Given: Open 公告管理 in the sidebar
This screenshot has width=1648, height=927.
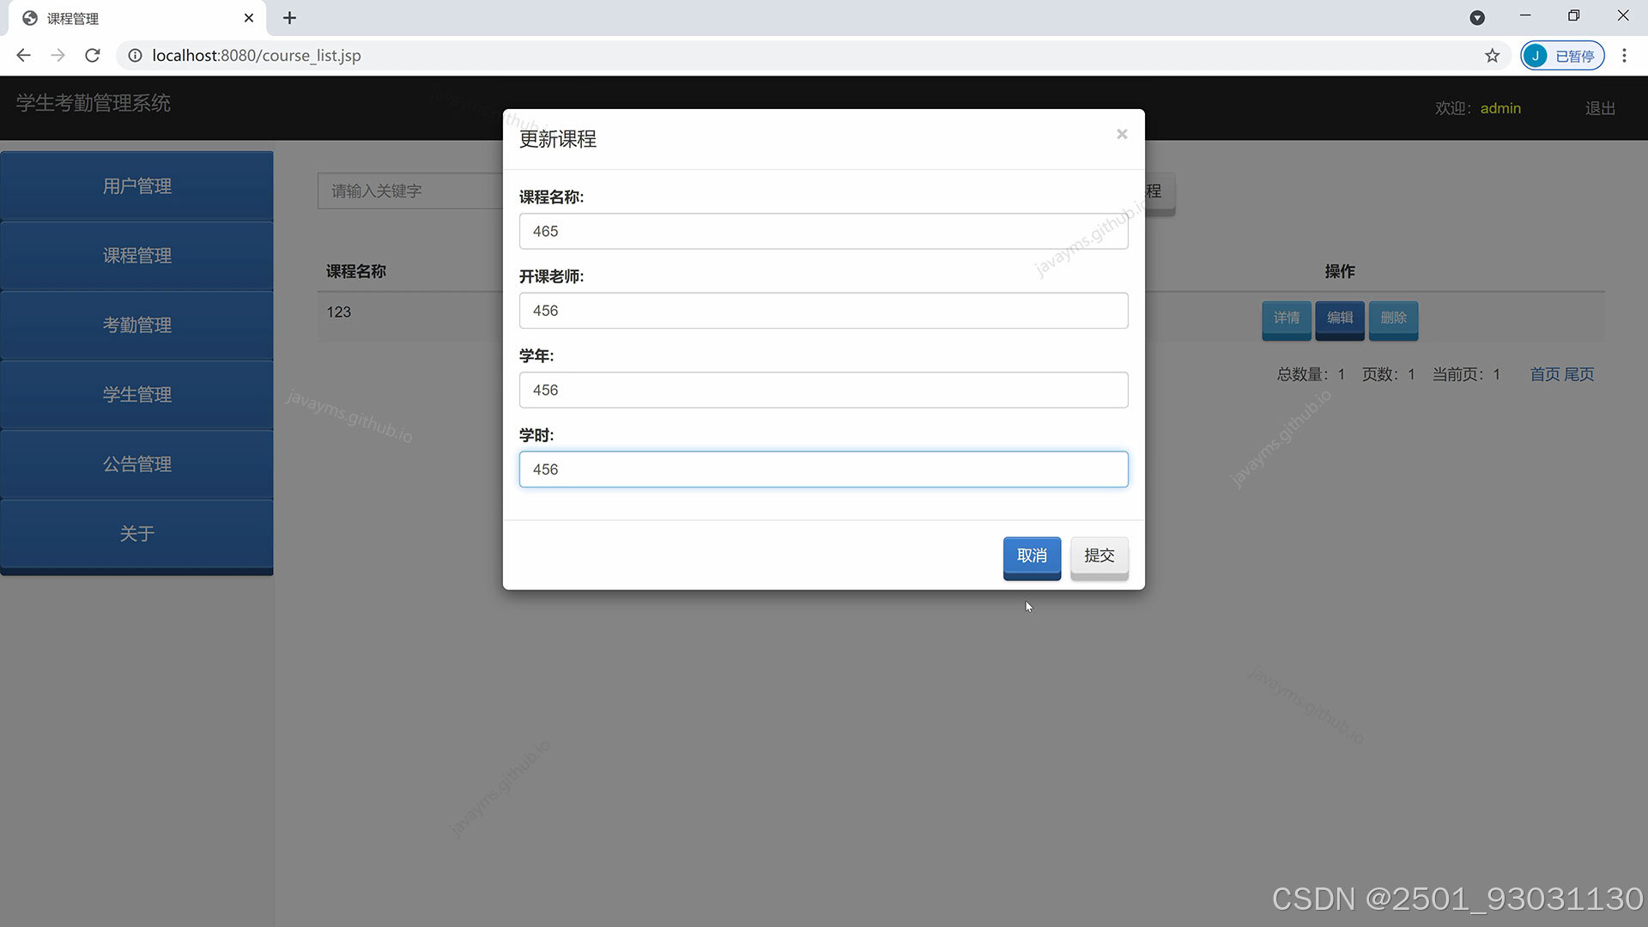Looking at the screenshot, I should [x=136, y=464].
